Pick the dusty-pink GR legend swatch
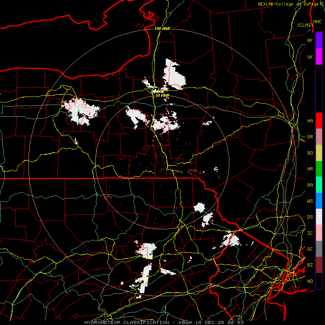This screenshot has height=325, width=325. click(x=319, y=137)
